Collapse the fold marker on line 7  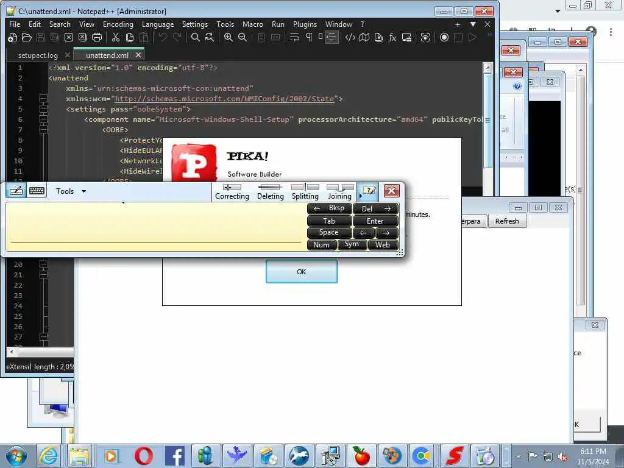tap(44, 130)
